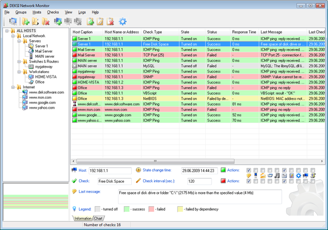328x230 pixels.
Task: Select HOME-VISTA in the hosts tree
Action: (x=46, y=77)
